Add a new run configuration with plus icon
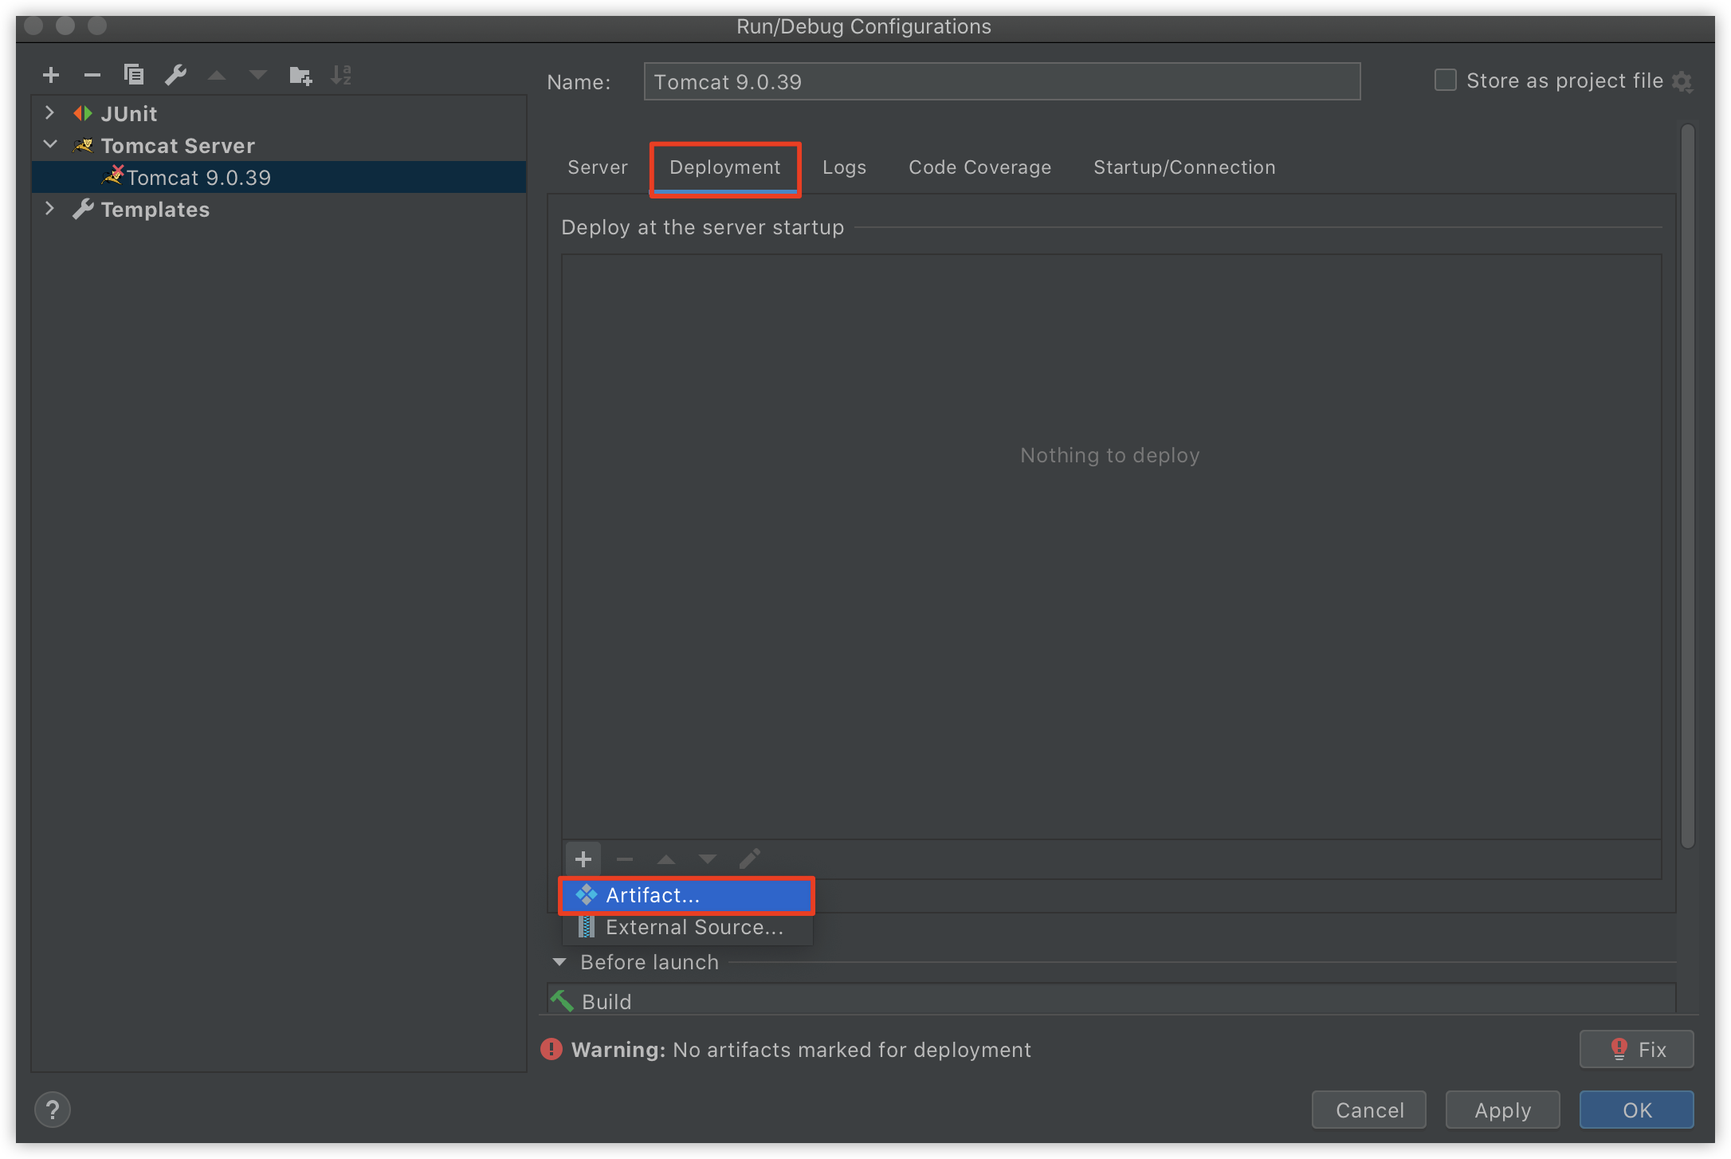 click(x=50, y=74)
